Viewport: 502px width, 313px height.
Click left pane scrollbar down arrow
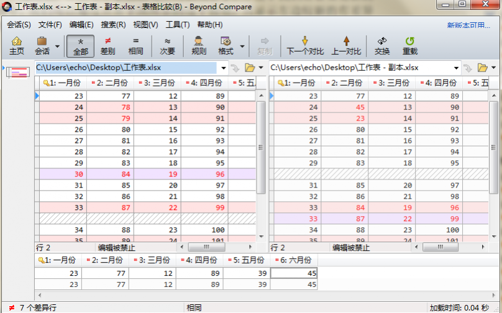pyautogui.click(x=261, y=237)
